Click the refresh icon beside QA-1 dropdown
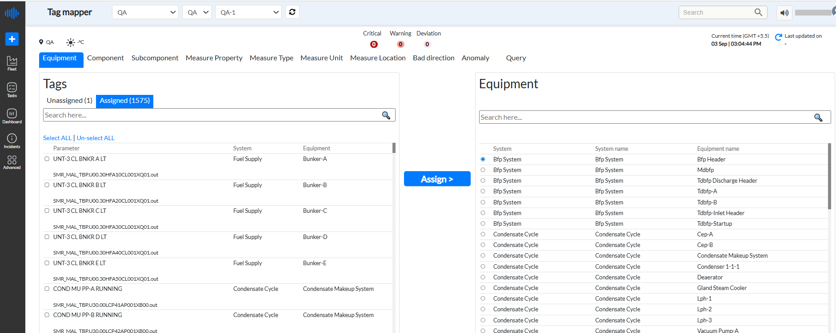This screenshot has width=836, height=333. click(292, 12)
